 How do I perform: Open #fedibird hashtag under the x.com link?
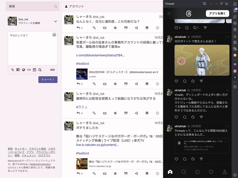pyautogui.click(x=82, y=64)
